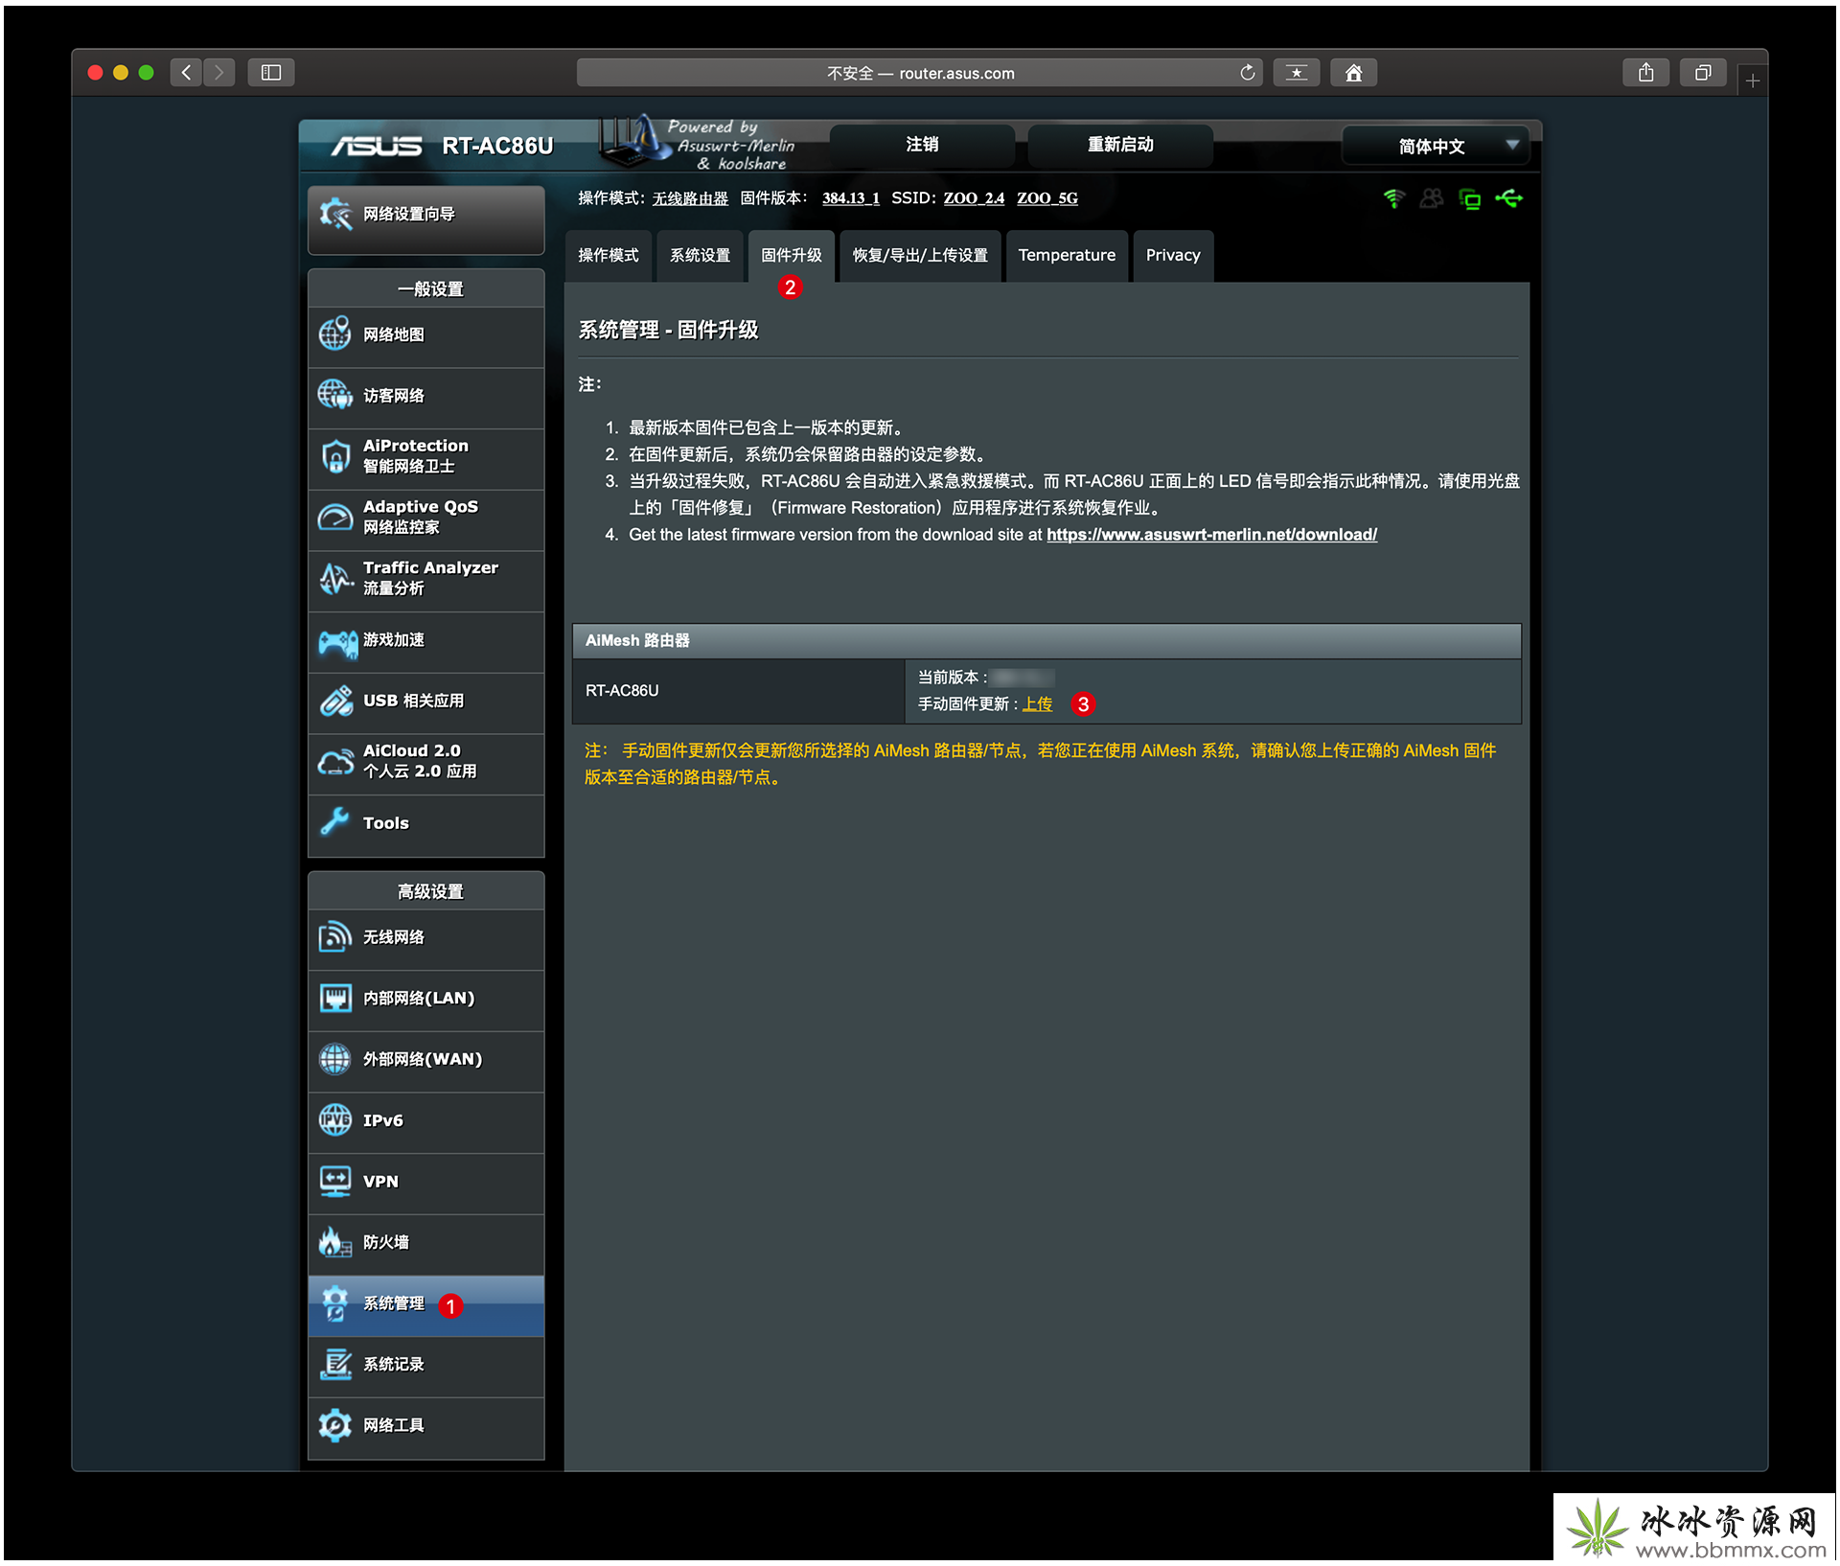Click the 注销 logout button
1840x1566 pixels.
(922, 145)
